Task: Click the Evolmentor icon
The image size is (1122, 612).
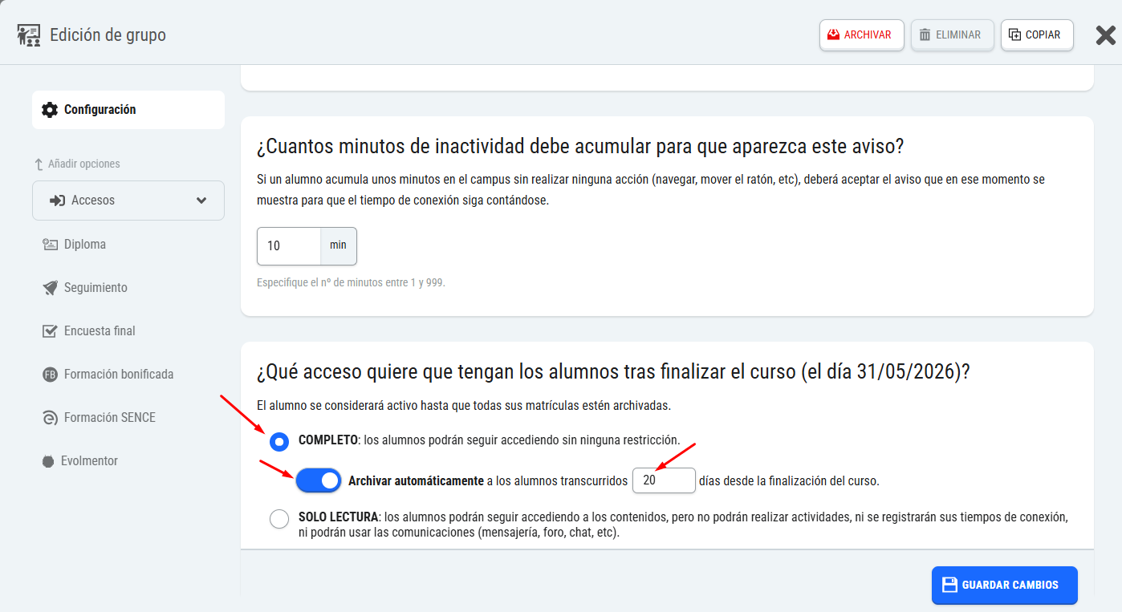Action: [x=47, y=461]
